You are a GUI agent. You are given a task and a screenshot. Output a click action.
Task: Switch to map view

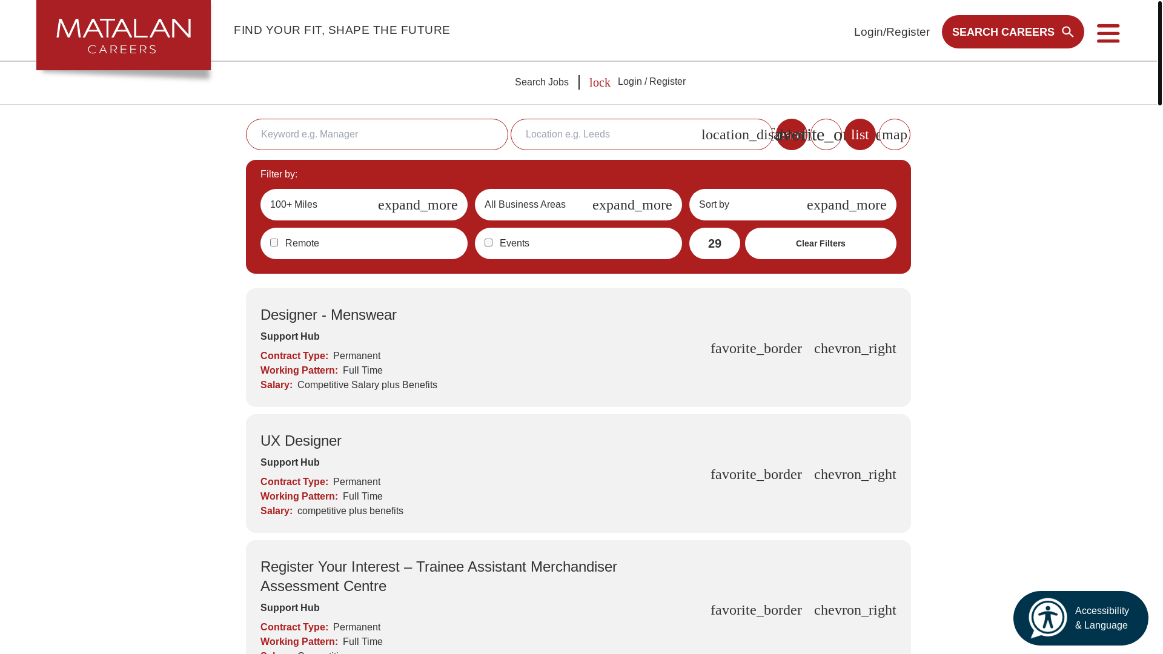[894, 134]
